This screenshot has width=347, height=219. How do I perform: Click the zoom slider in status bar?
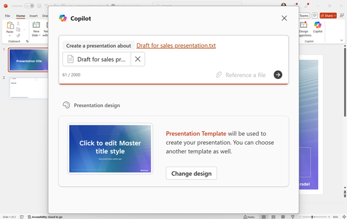(315, 217)
